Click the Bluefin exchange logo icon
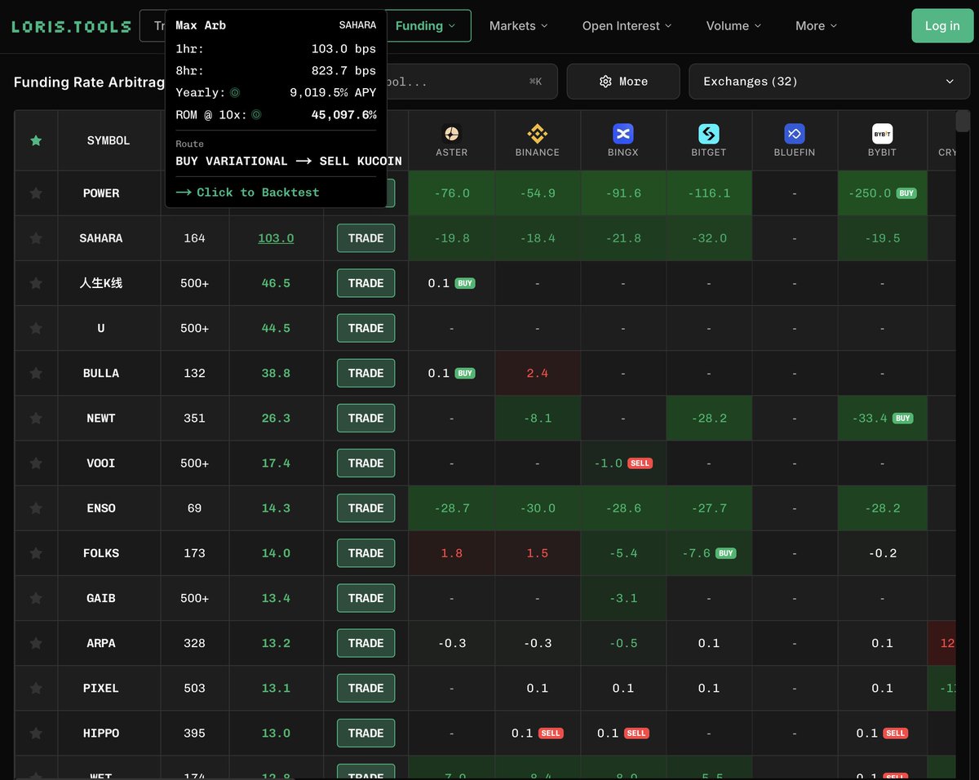Screen dimensions: 979x780 (x=795, y=133)
